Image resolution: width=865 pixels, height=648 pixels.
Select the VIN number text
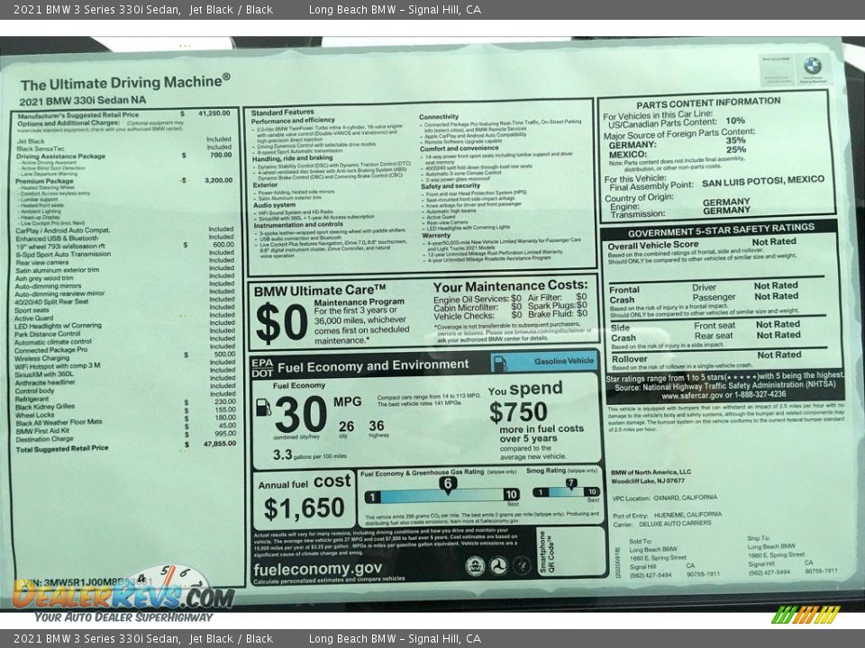tap(86, 582)
